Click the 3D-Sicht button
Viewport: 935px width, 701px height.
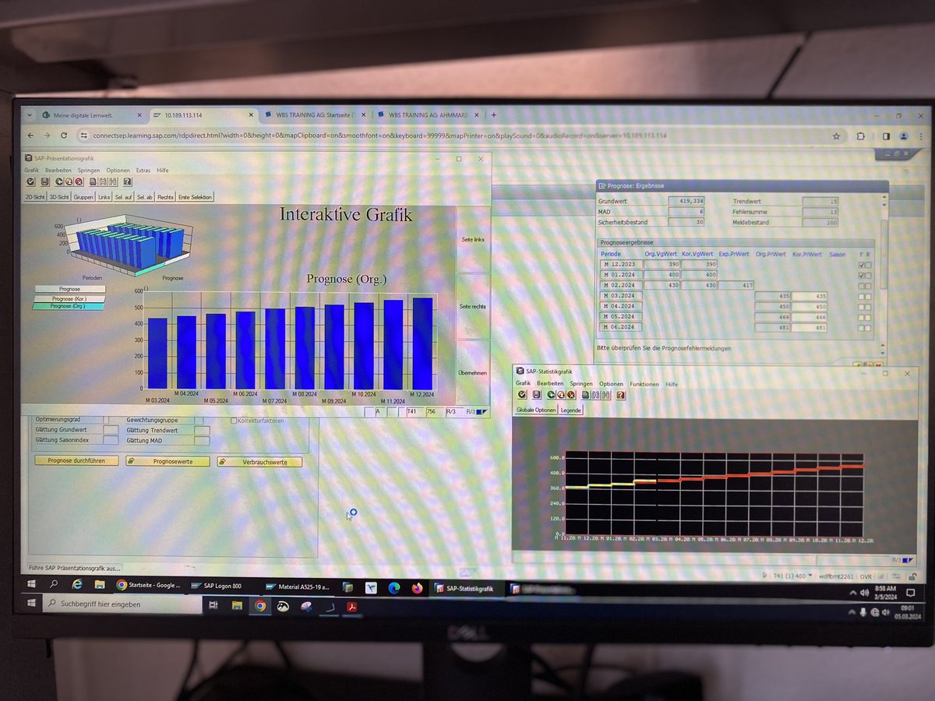point(59,197)
